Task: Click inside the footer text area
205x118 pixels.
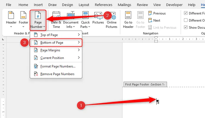Action: click(164, 102)
